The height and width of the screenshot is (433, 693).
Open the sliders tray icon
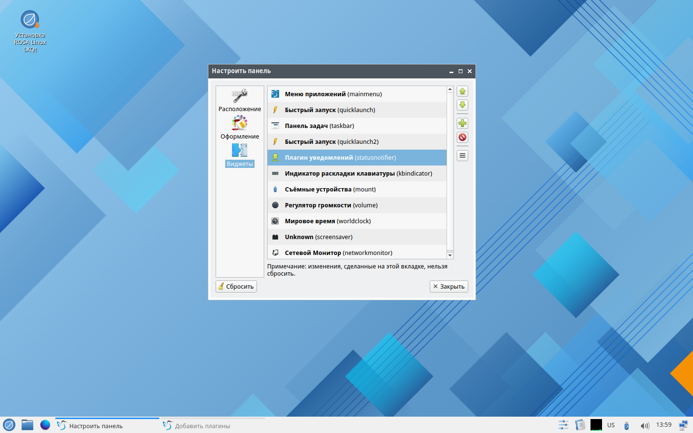[563, 425]
